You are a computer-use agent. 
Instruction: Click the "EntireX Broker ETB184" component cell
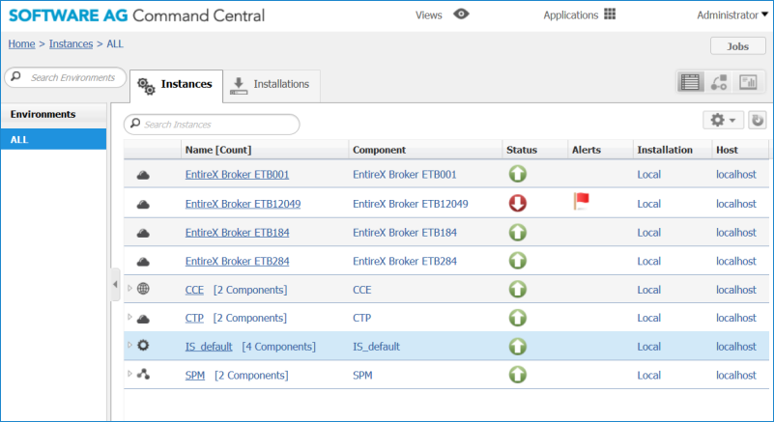(405, 233)
